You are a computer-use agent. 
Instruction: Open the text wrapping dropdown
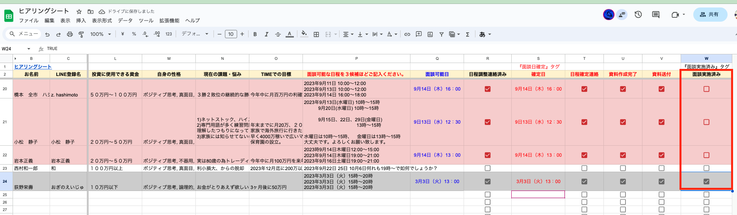pos(377,34)
